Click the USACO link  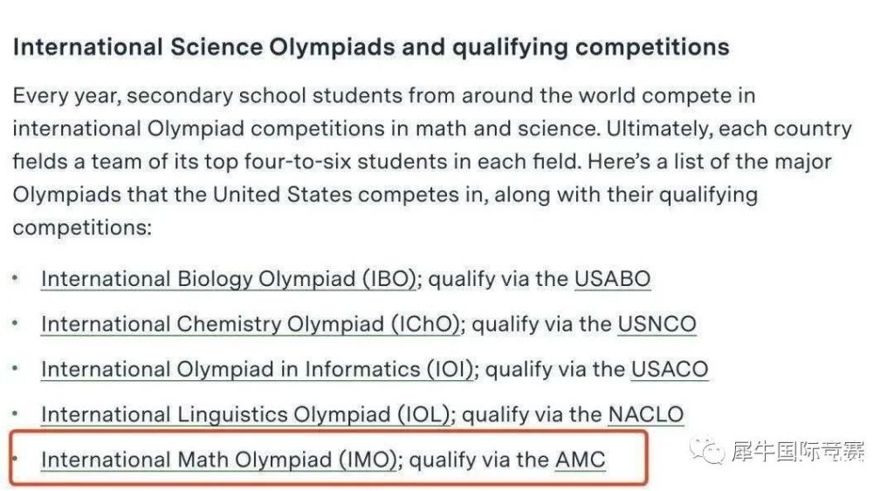(x=670, y=369)
